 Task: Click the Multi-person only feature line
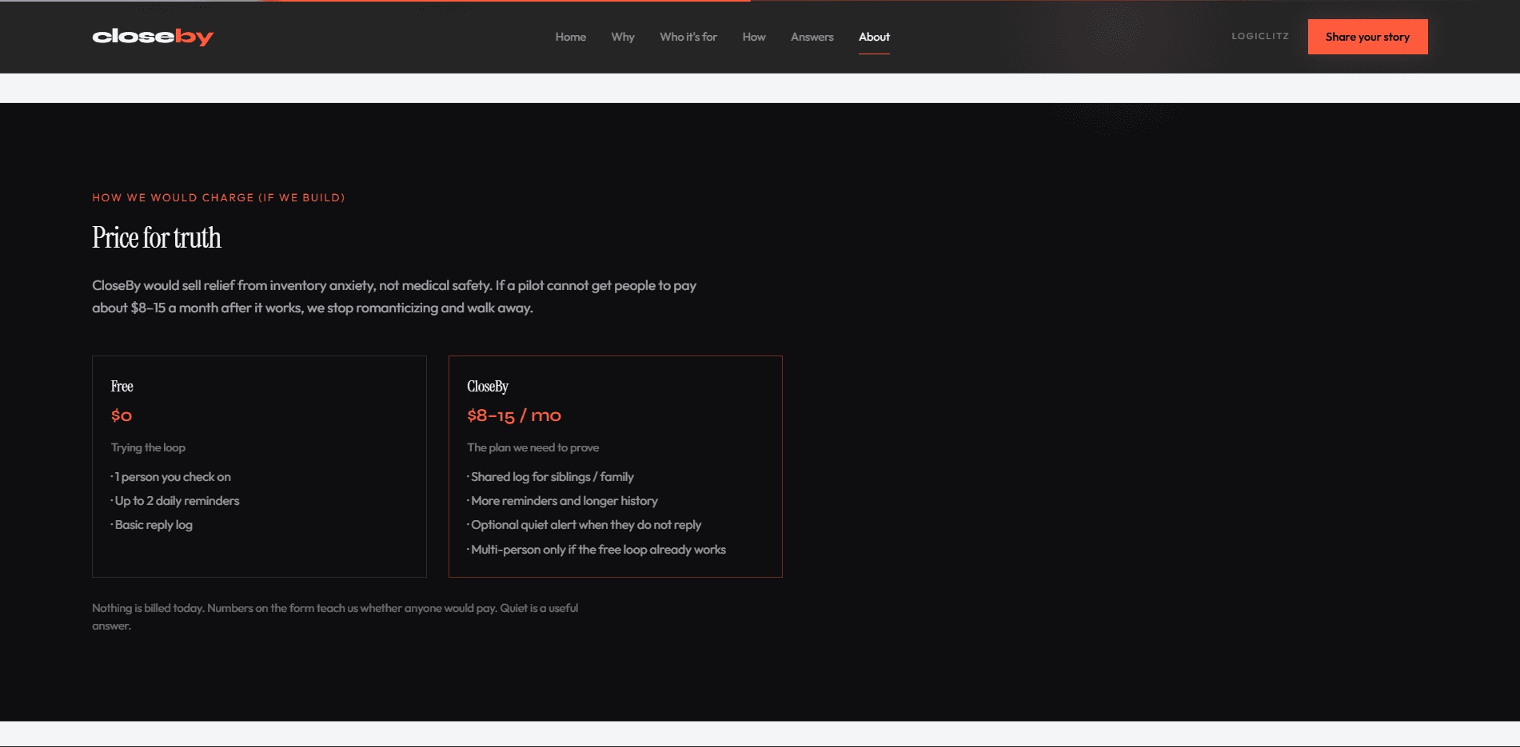(596, 550)
